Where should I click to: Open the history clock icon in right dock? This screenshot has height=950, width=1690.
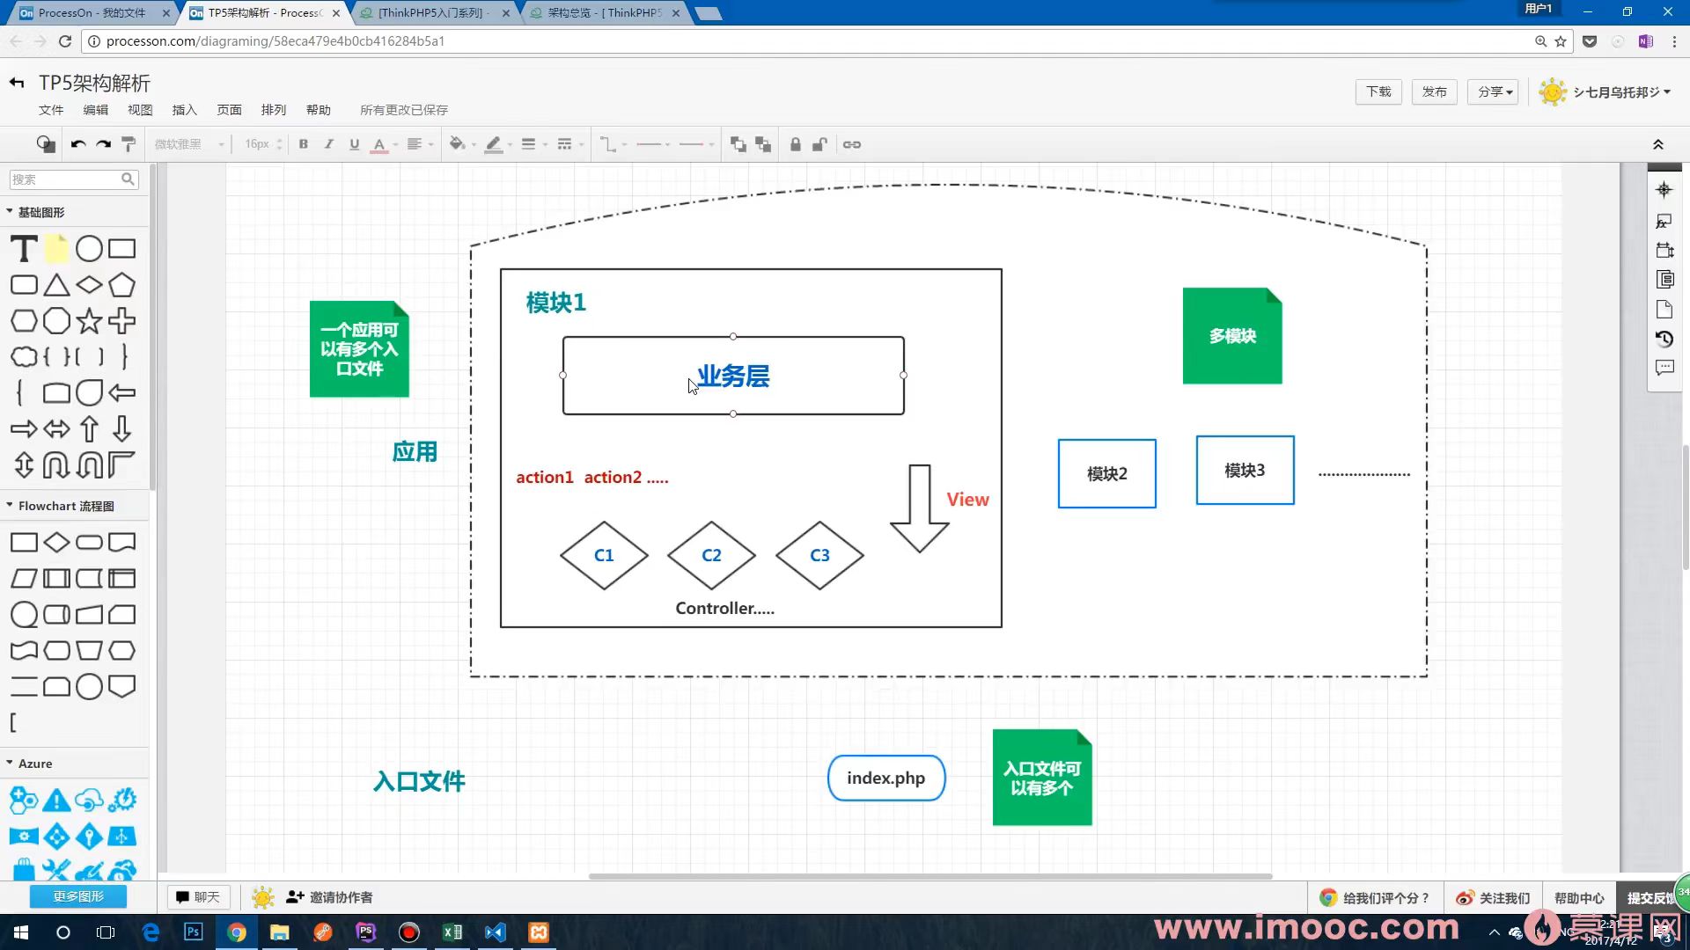(x=1664, y=339)
